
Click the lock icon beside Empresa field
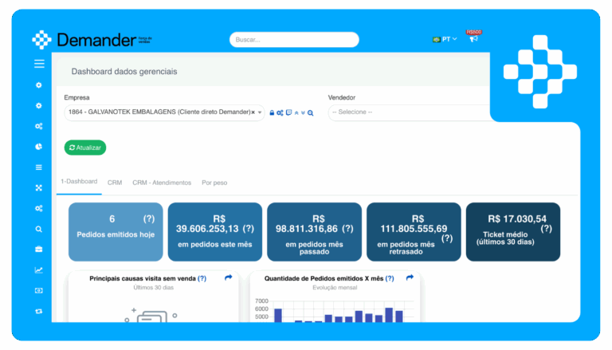pos(272,112)
